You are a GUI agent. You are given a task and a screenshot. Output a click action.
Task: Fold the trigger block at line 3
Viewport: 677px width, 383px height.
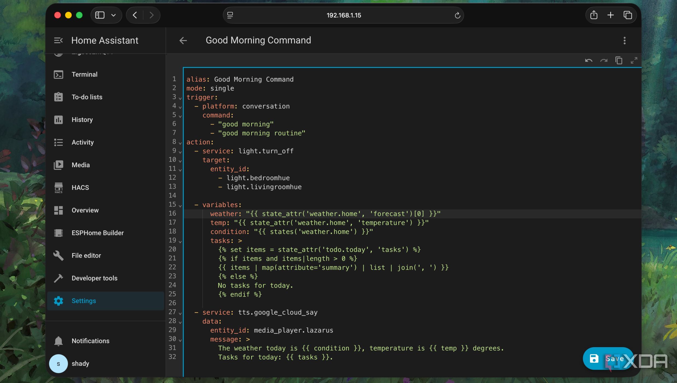pyautogui.click(x=180, y=98)
